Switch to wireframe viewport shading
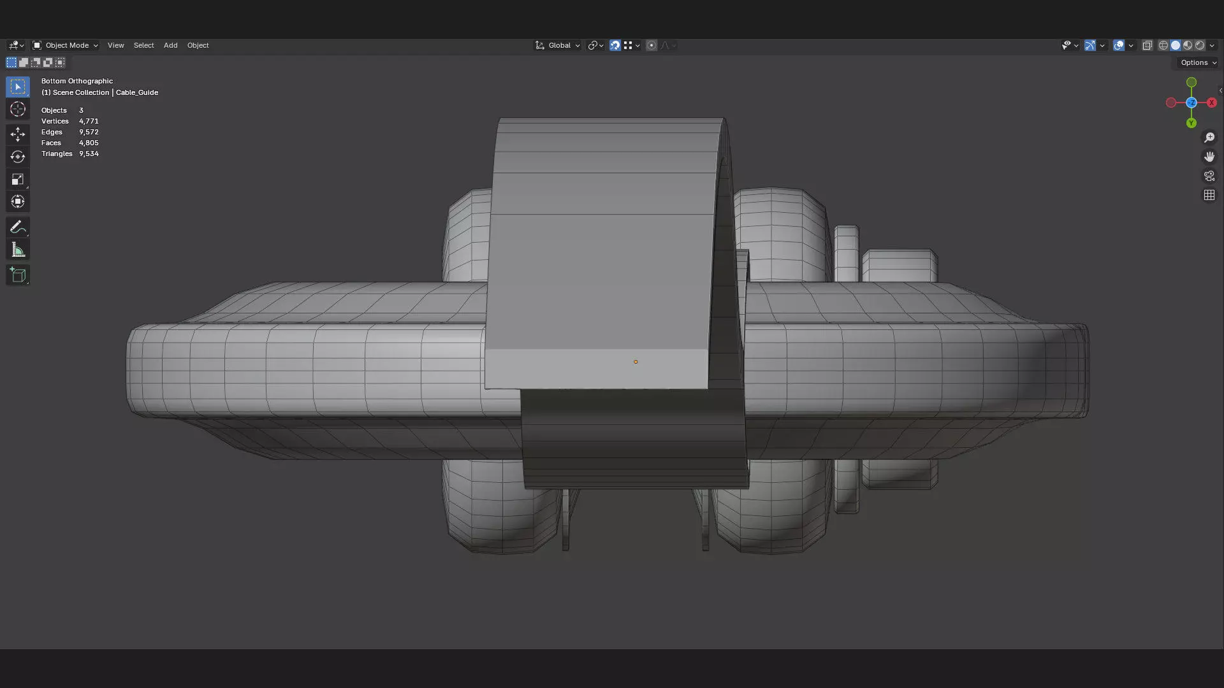Screen dimensions: 1224x688 pos(1163,45)
